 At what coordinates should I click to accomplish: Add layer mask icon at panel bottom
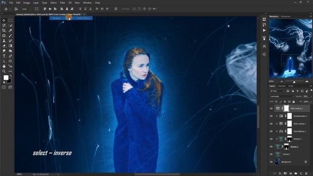(285, 174)
